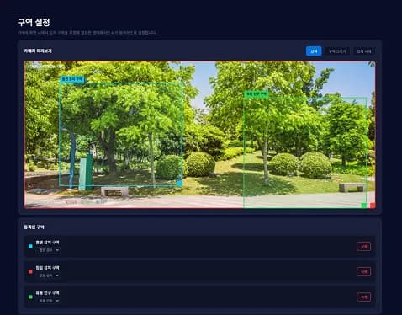Click the rightmost delete-all button above preview
Screen dimensions: 402x315
(x=364, y=51)
